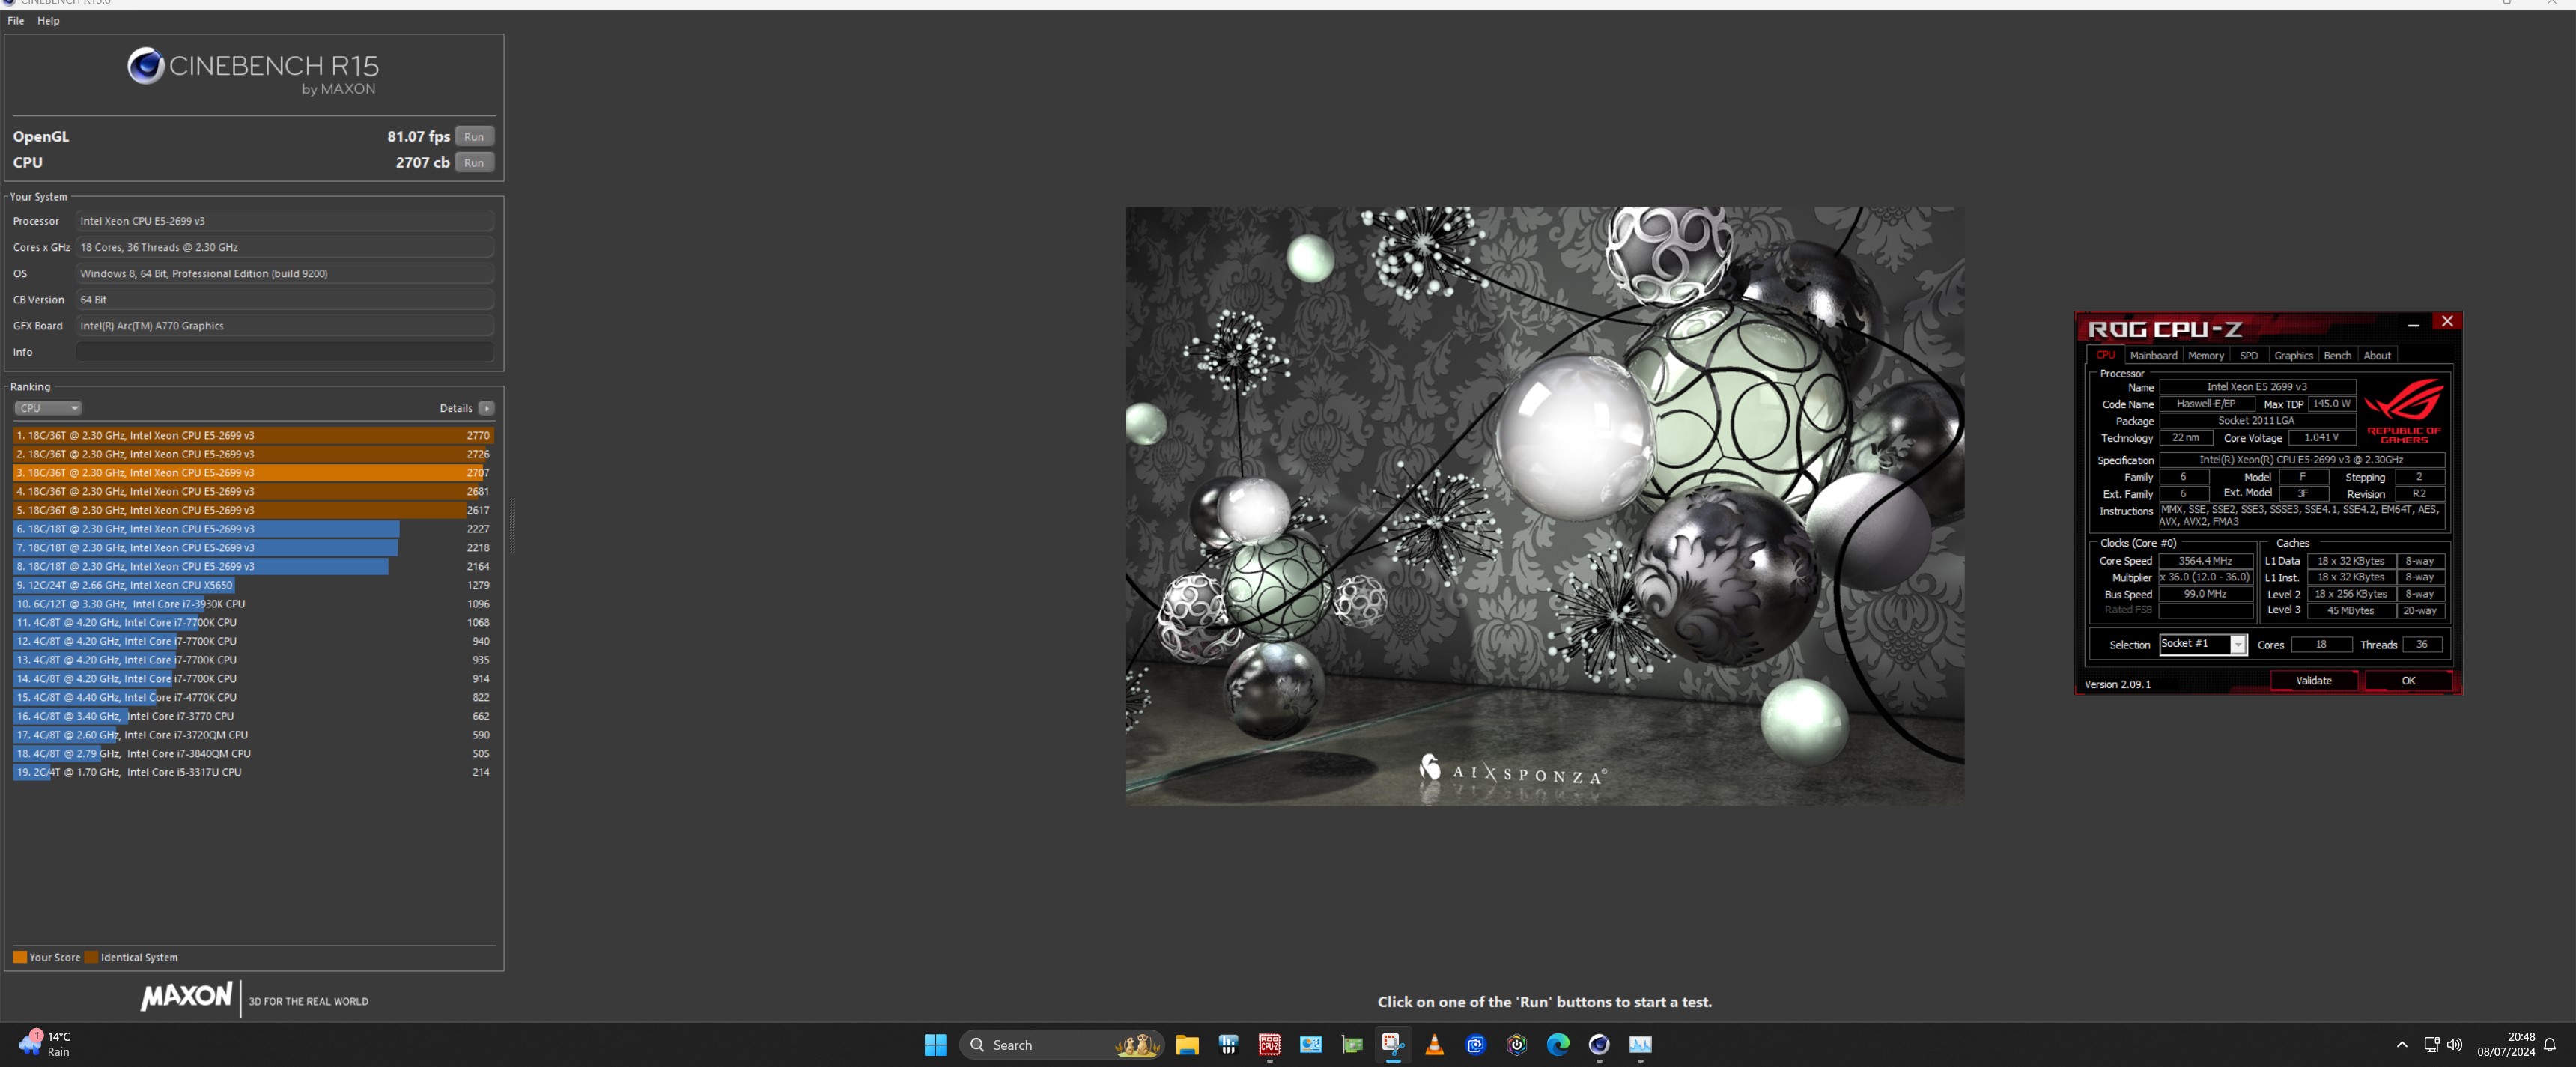Image resolution: width=2576 pixels, height=1067 pixels.
Task: Close the ROG CPU-Z window
Action: tap(2447, 322)
